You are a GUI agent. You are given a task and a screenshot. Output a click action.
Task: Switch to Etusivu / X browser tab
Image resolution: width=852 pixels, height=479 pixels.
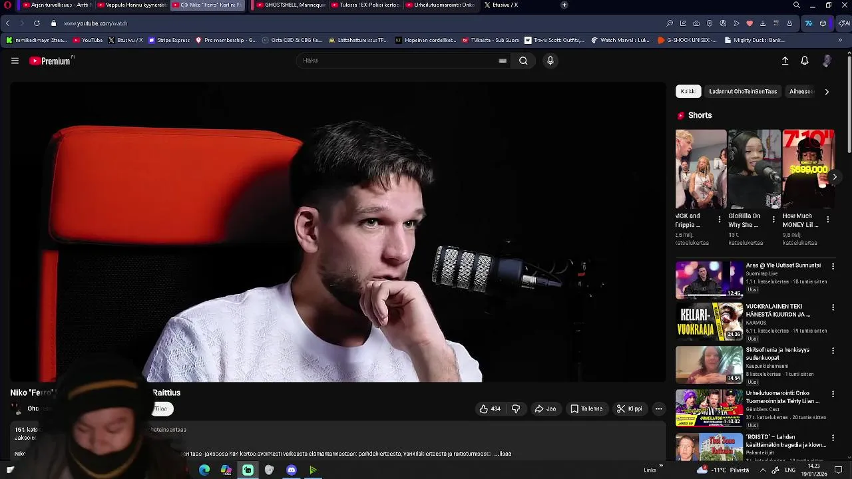tap(501, 5)
